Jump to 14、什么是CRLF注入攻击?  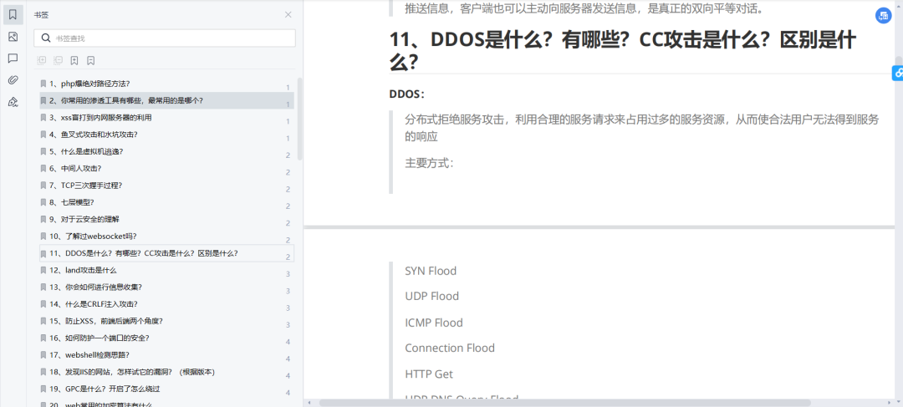click(x=166, y=304)
